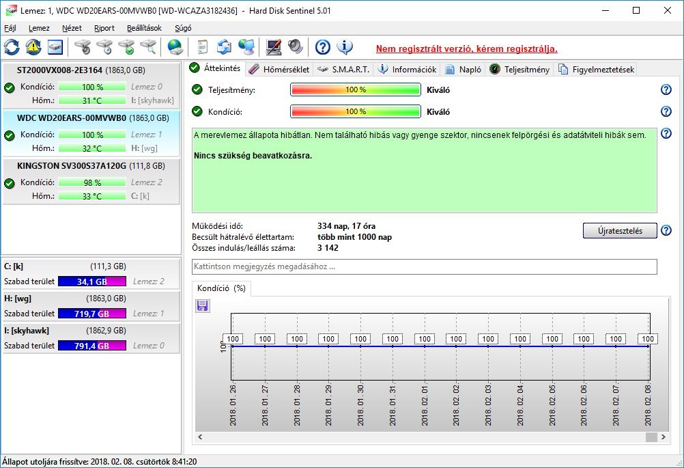Open the report notepad toolbar icon
The height and width of the screenshot is (468, 684).
203,47
